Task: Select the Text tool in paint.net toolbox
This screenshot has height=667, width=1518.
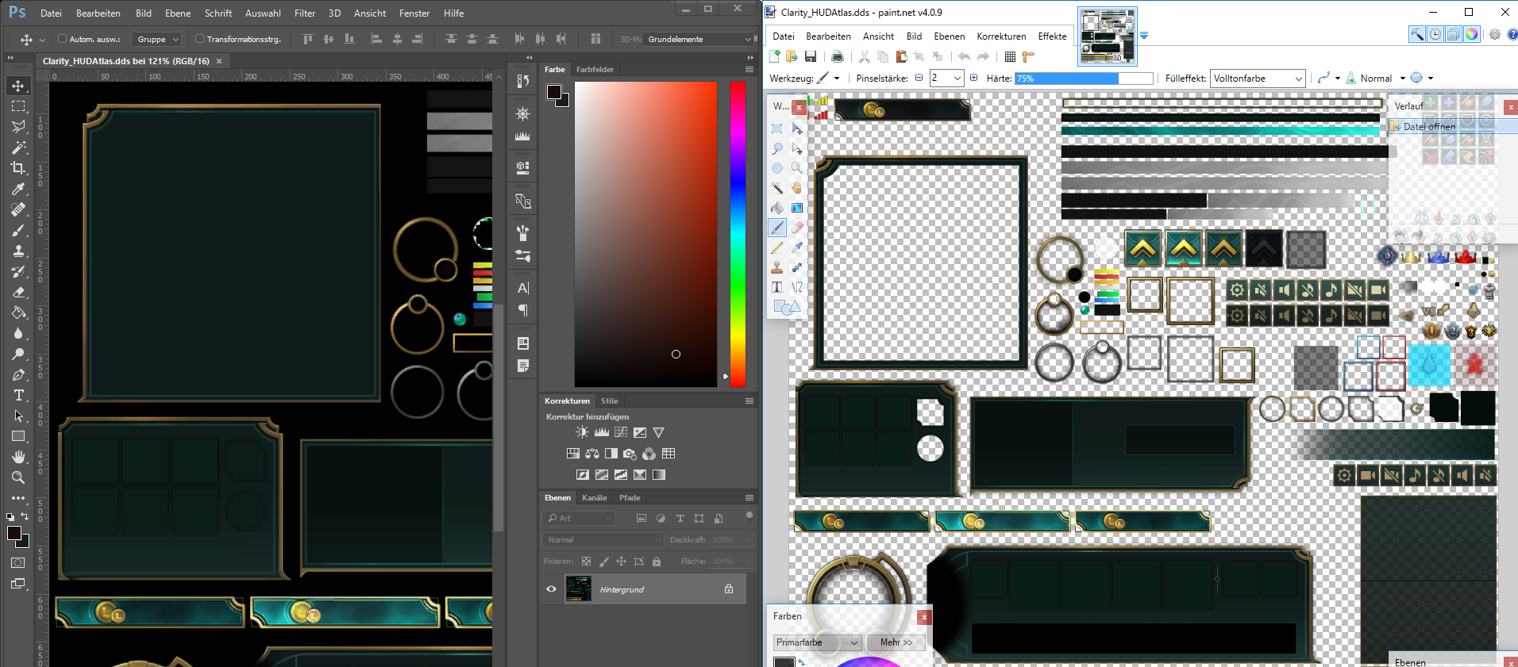Action: pos(777,287)
